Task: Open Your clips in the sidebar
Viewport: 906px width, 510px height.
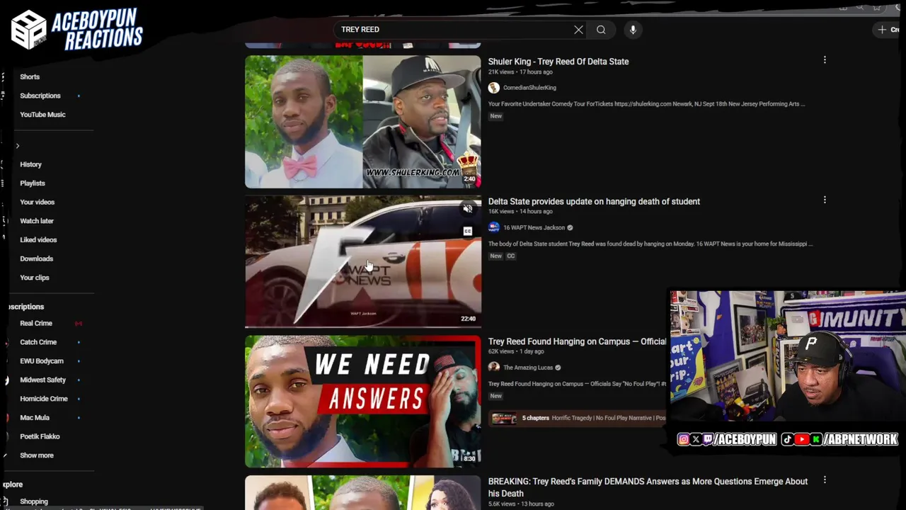Action: click(35, 278)
